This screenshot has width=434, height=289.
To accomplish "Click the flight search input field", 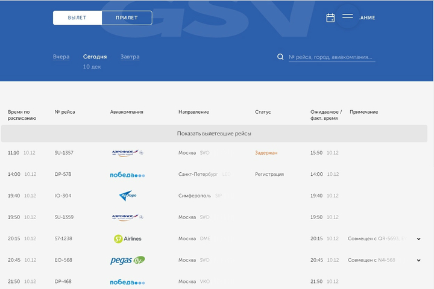I will pyautogui.click(x=332, y=57).
